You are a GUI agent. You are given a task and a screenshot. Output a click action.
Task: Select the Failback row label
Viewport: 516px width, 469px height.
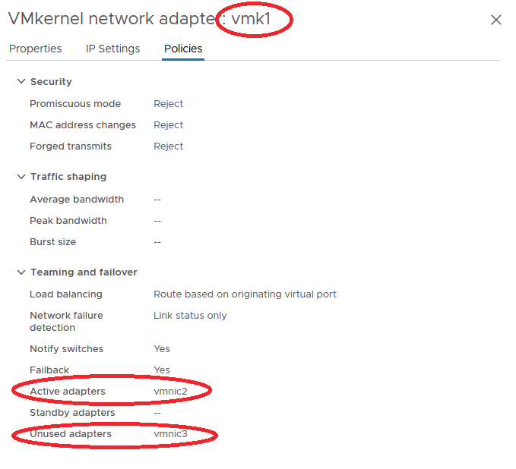pos(49,370)
